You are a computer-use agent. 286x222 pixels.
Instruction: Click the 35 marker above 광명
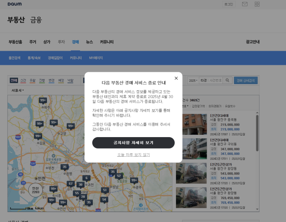coord(64,167)
